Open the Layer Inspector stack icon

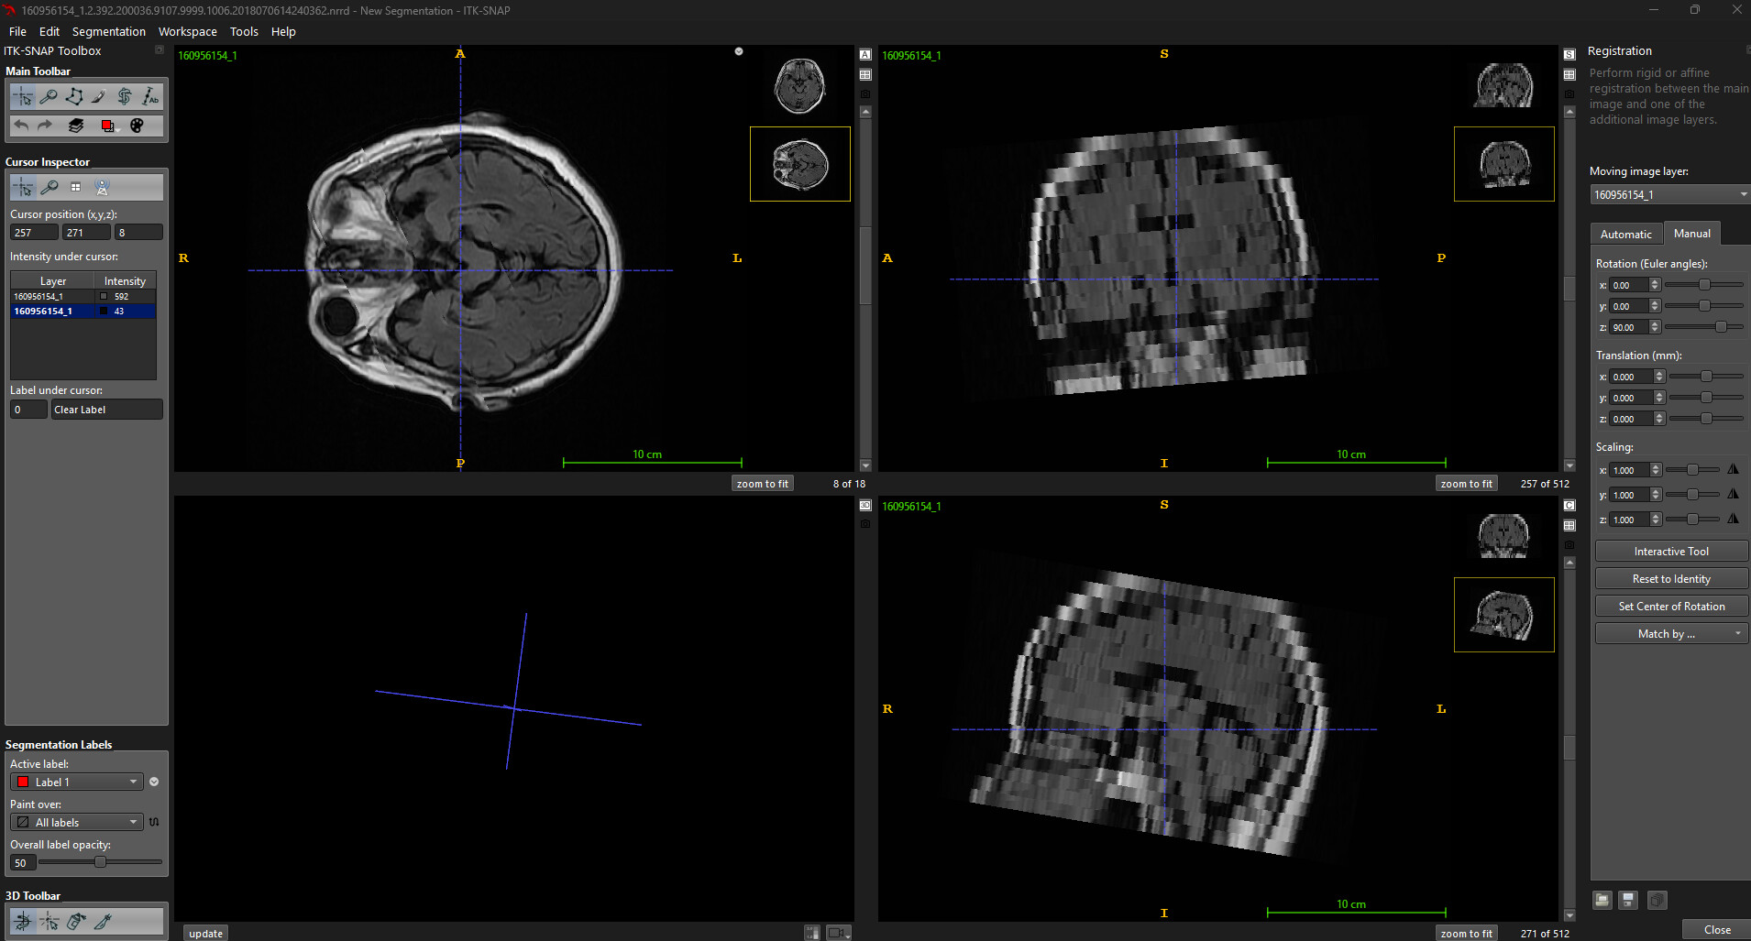click(x=76, y=126)
